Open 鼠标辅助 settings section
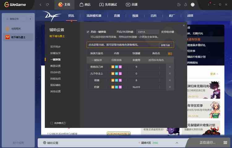This screenshot has height=148, width=232. (55, 85)
